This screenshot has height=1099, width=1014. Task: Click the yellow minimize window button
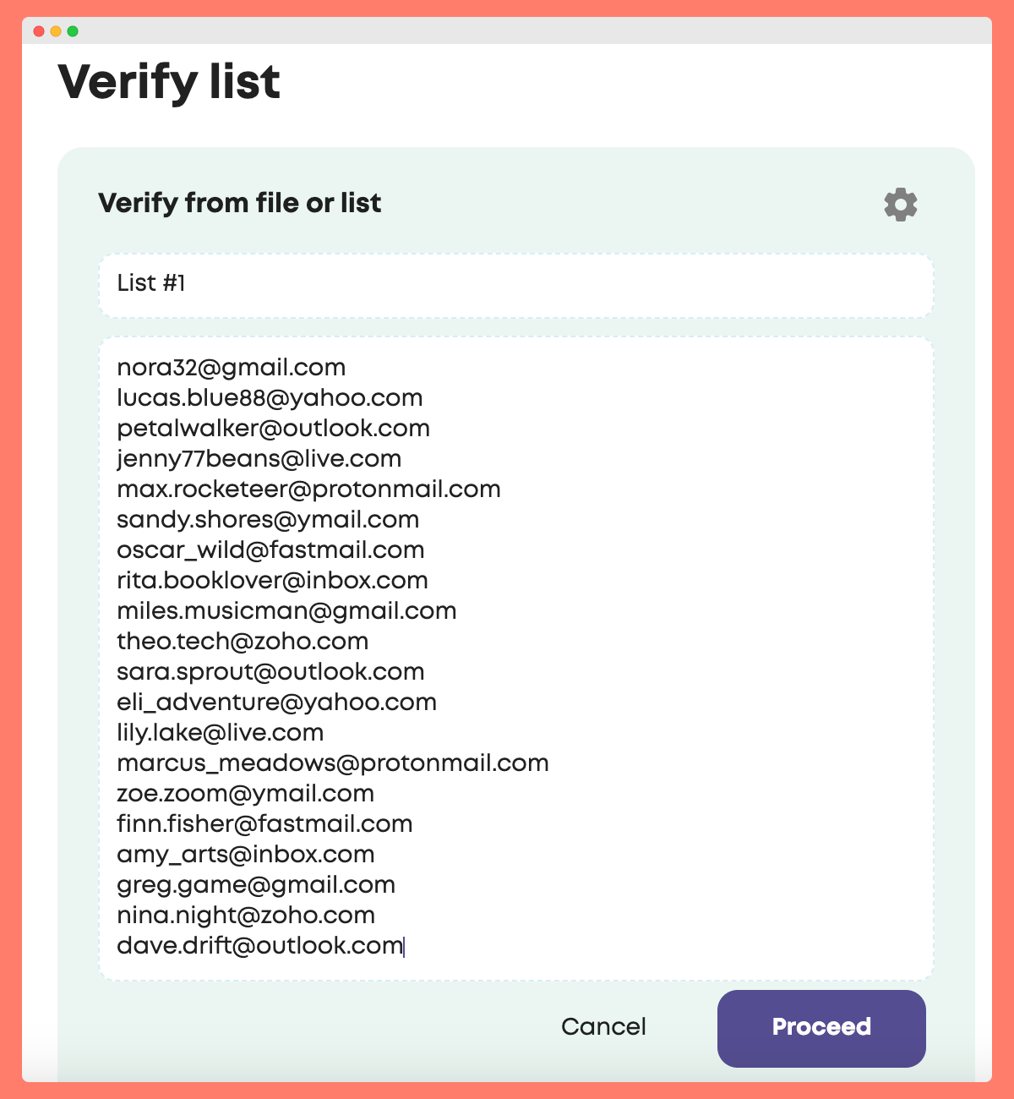click(x=56, y=31)
